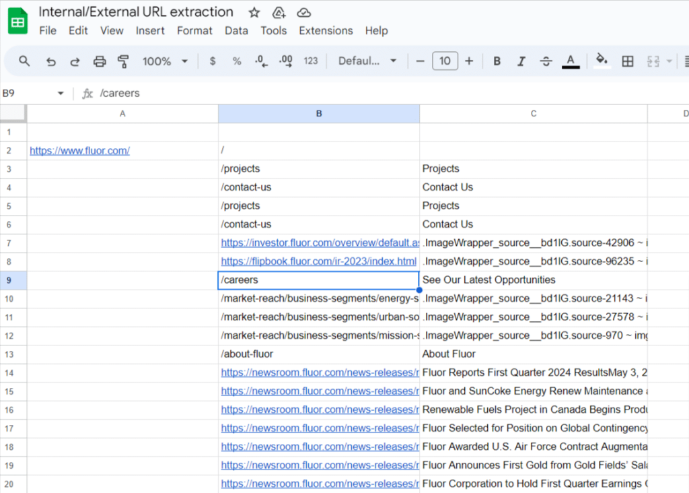Toggle strikethrough formatting
The width and height of the screenshot is (689, 493).
(x=546, y=61)
